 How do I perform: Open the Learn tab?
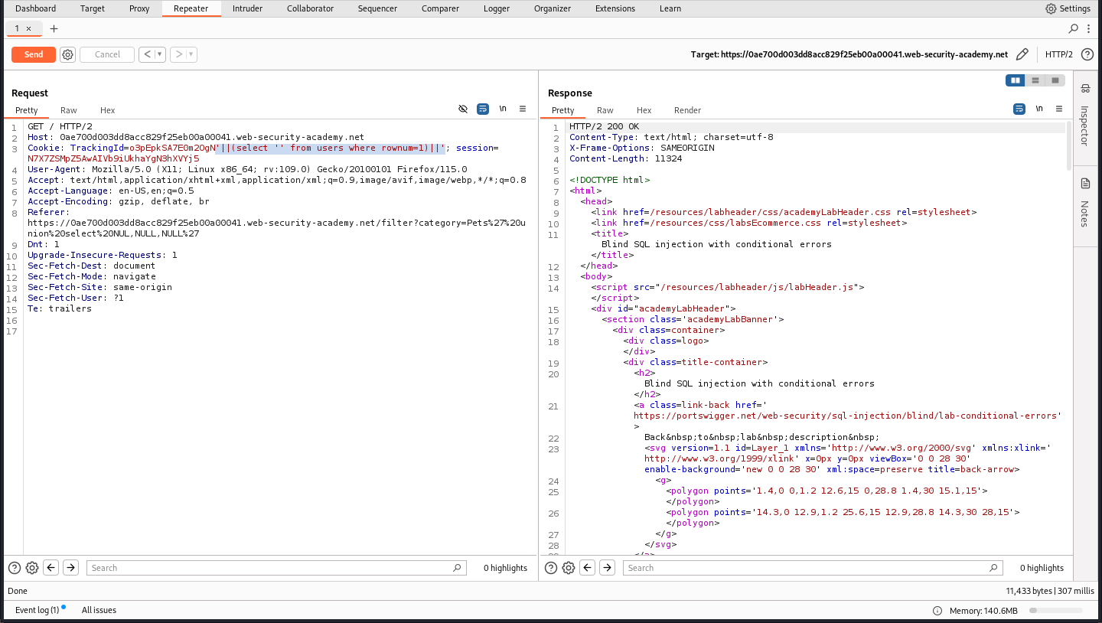pyautogui.click(x=670, y=8)
